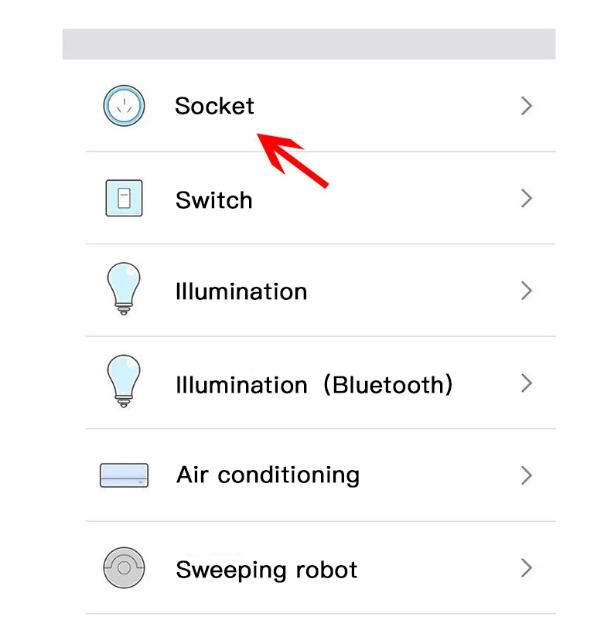Screen dimensions: 611x630
Task: Click the Air conditioning row chevron
Action: tap(527, 475)
